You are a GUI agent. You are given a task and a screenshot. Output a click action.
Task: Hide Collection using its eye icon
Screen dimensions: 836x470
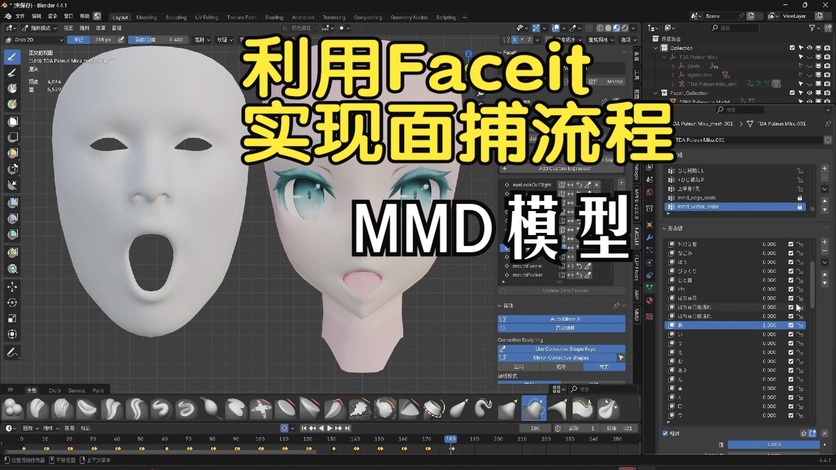click(x=809, y=48)
